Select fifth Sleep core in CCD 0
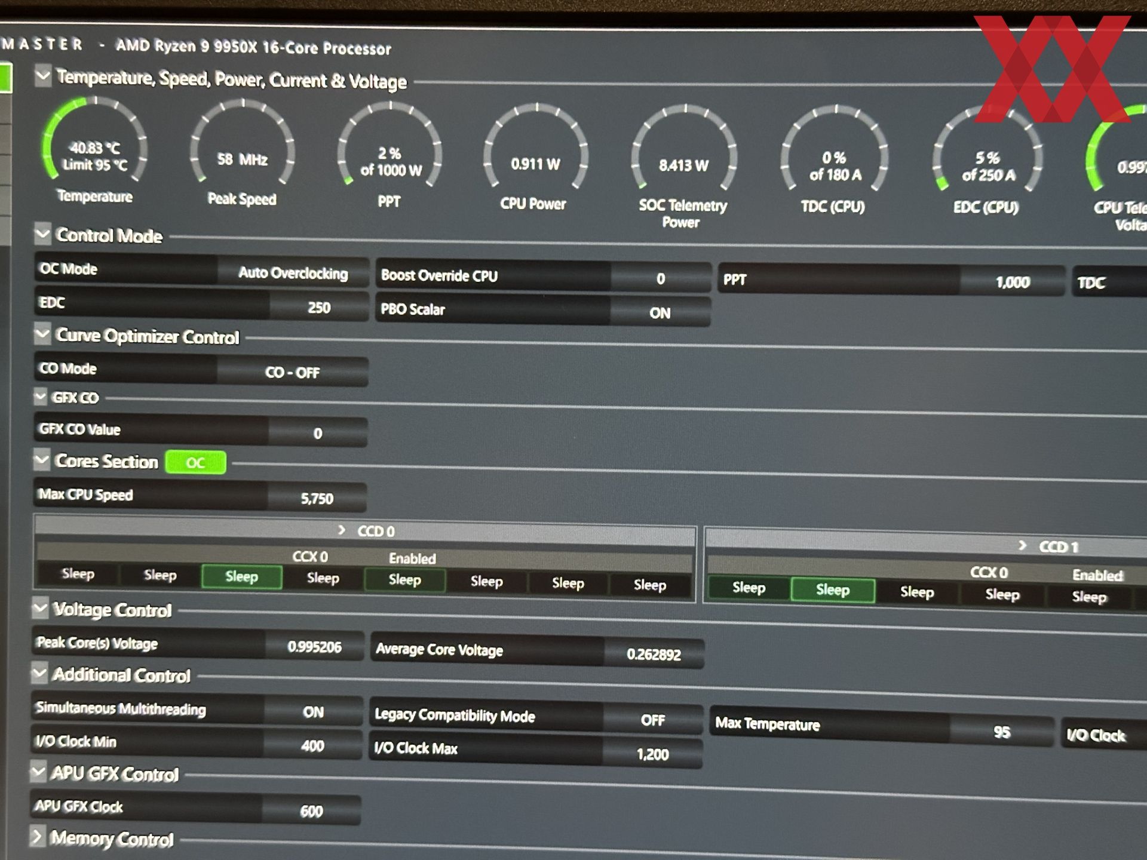1147x860 pixels. (404, 580)
